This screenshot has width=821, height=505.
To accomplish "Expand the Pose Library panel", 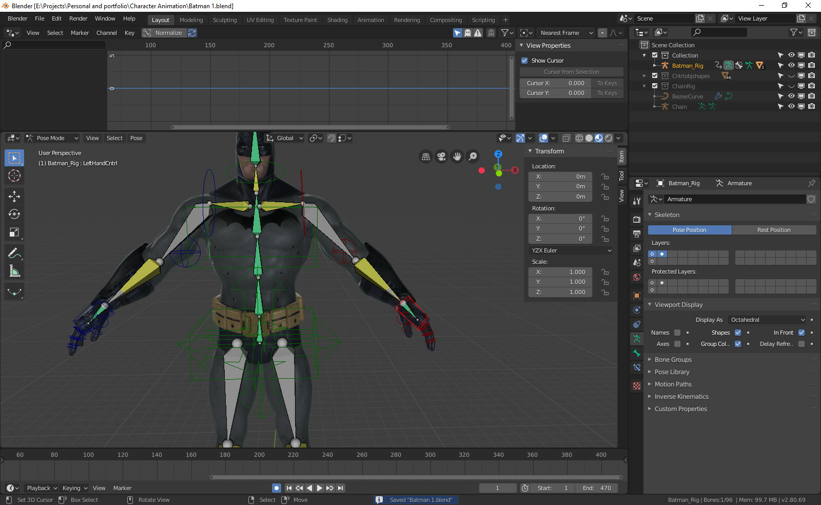I will (672, 372).
